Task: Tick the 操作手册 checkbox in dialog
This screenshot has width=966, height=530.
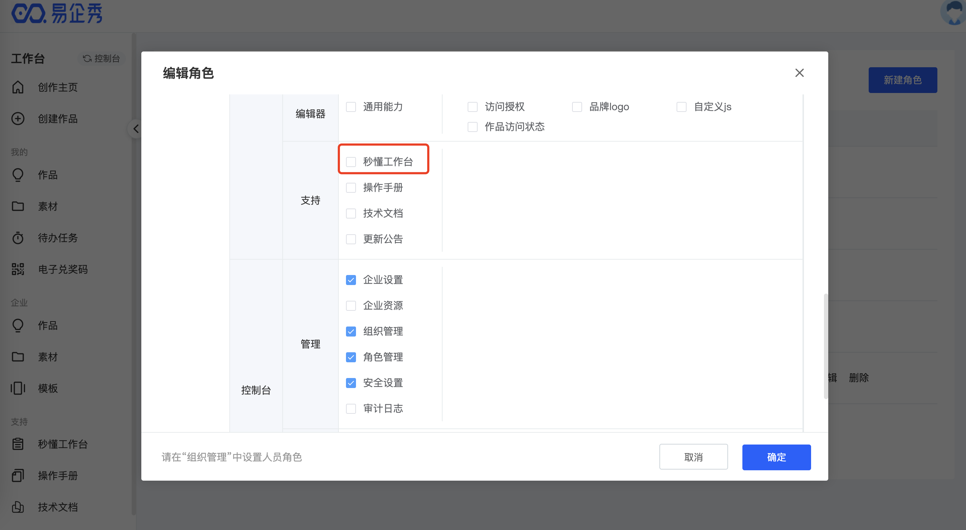Action: coord(351,187)
